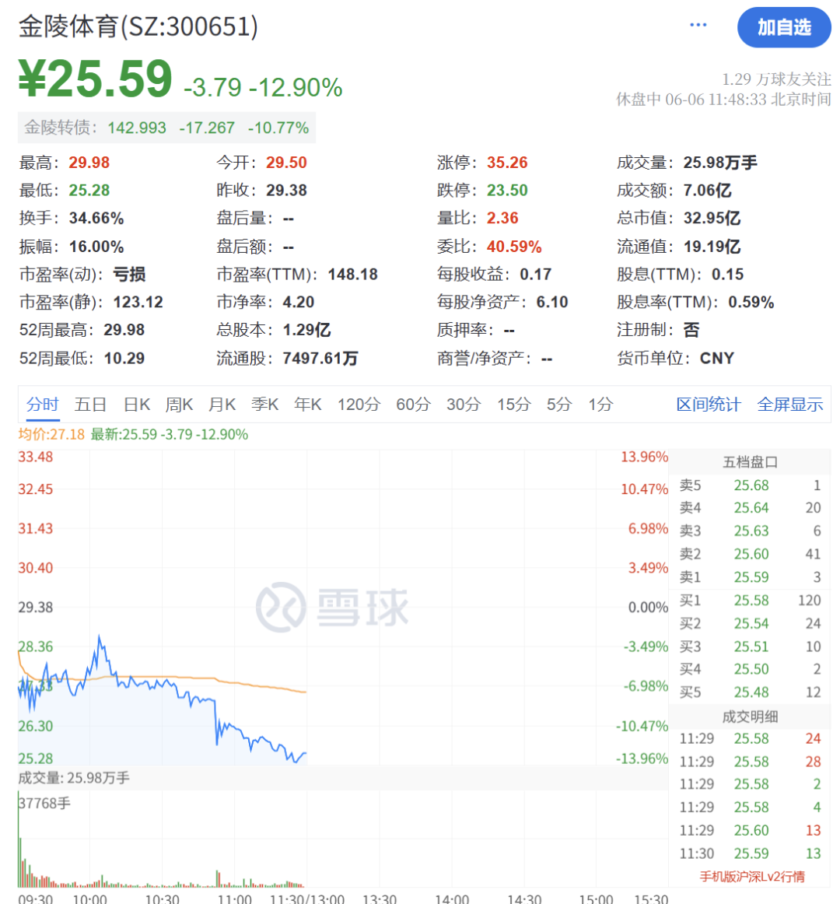Switch to the 30分 interval chart
840x904 pixels.
(x=464, y=404)
